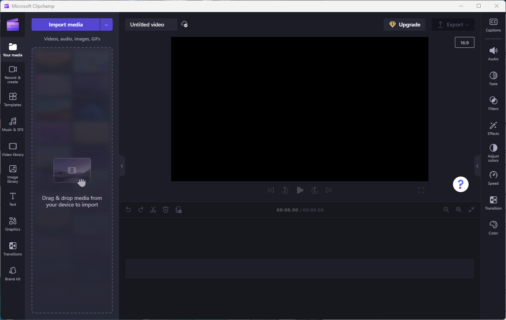This screenshot has height=320, width=506.
Task: Click the video preview canvas
Action: pos(300,109)
